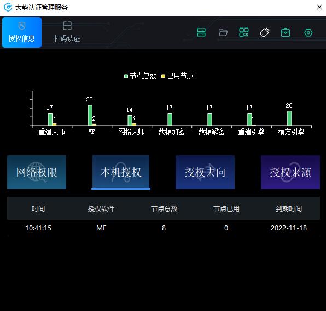Close the 大势认证管理服务 window
Viewport: 326px width, 311px height.
(319, 7)
